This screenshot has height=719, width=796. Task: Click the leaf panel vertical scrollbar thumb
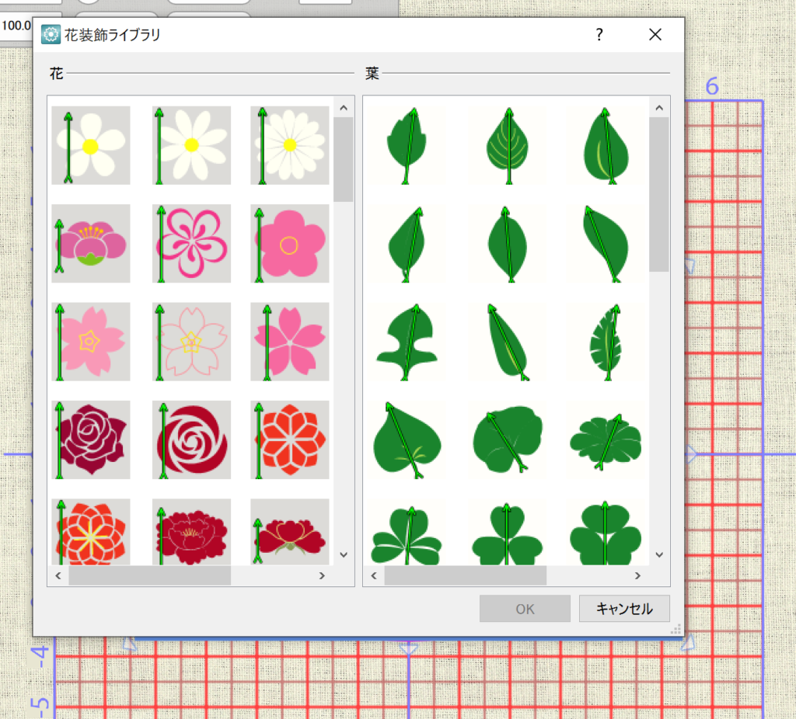pyautogui.click(x=658, y=194)
